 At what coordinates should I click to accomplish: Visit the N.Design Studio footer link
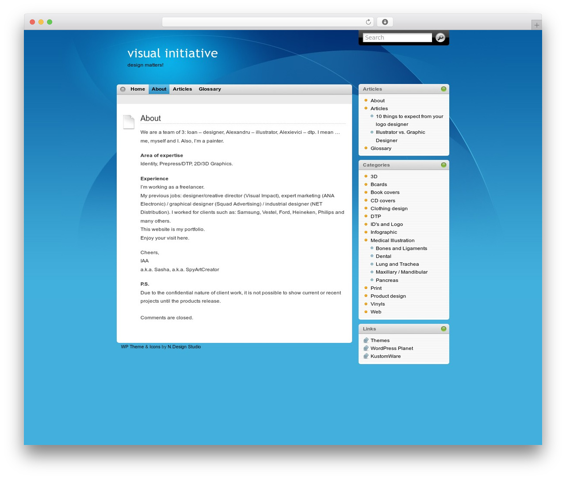[184, 347]
